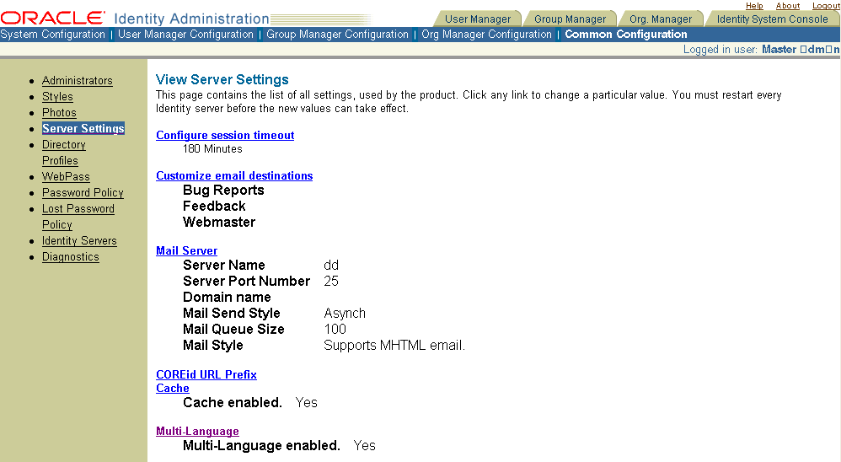Open User Manager Configuration
841x462 pixels.
pos(185,35)
